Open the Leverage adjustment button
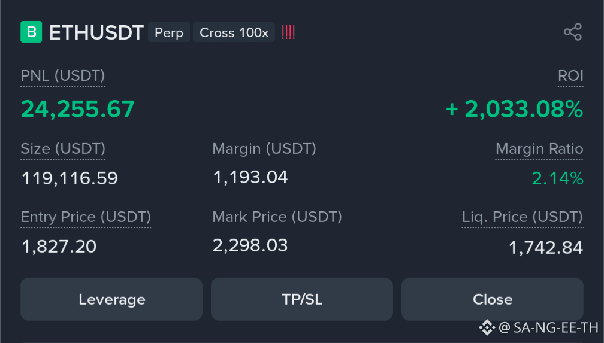Screen dimensions: 604x343 111,299
